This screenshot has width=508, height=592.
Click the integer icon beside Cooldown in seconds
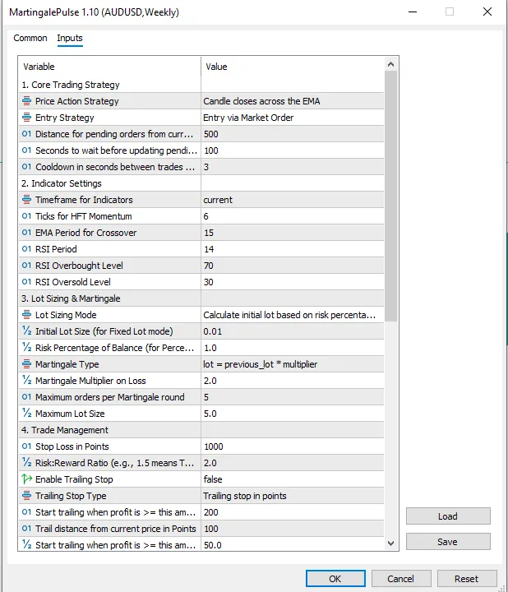tap(26, 166)
